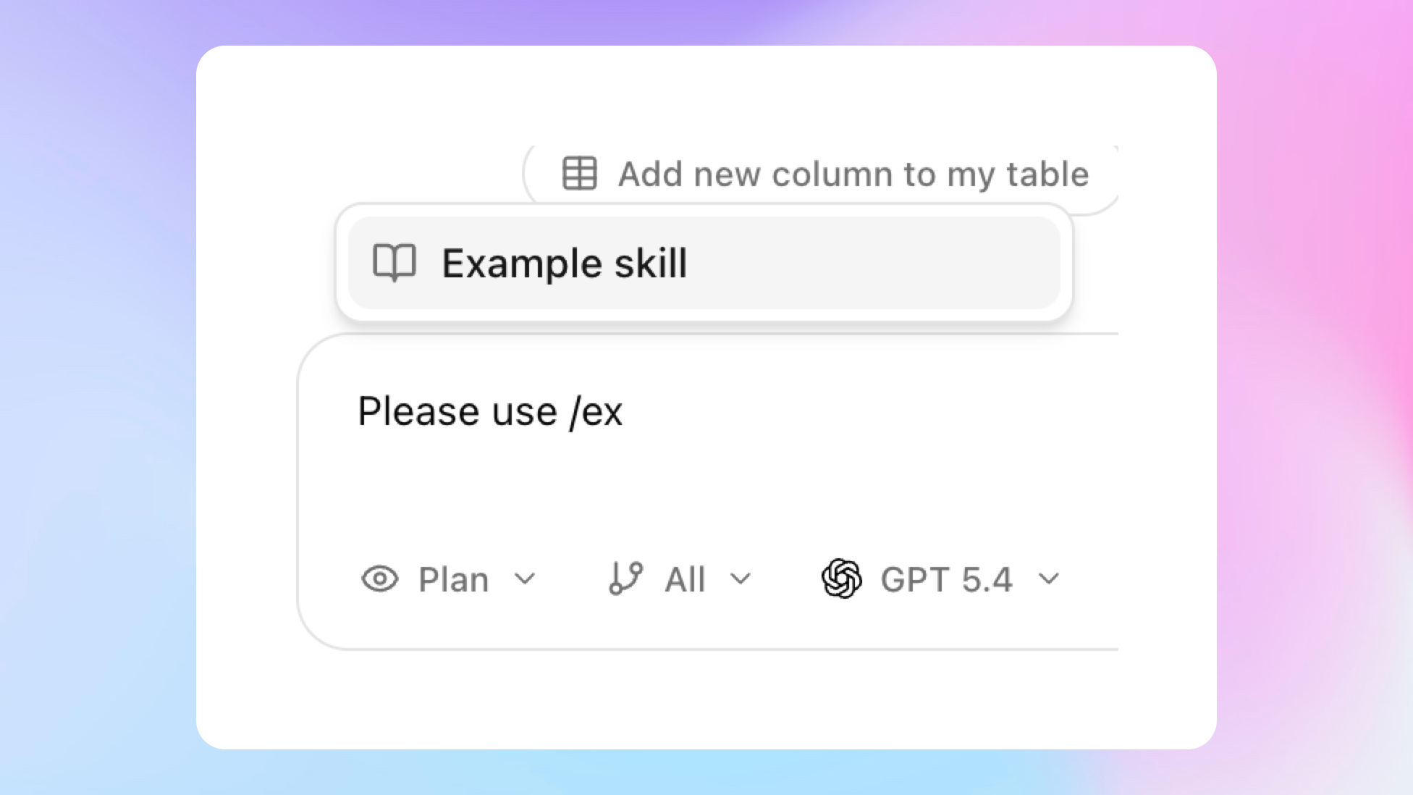1413x795 pixels.
Task: Expand the chevron beside All
Action: (x=741, y=579)
